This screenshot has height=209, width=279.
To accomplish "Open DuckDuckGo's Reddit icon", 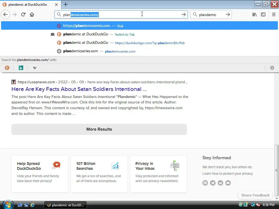I will 220,183.
